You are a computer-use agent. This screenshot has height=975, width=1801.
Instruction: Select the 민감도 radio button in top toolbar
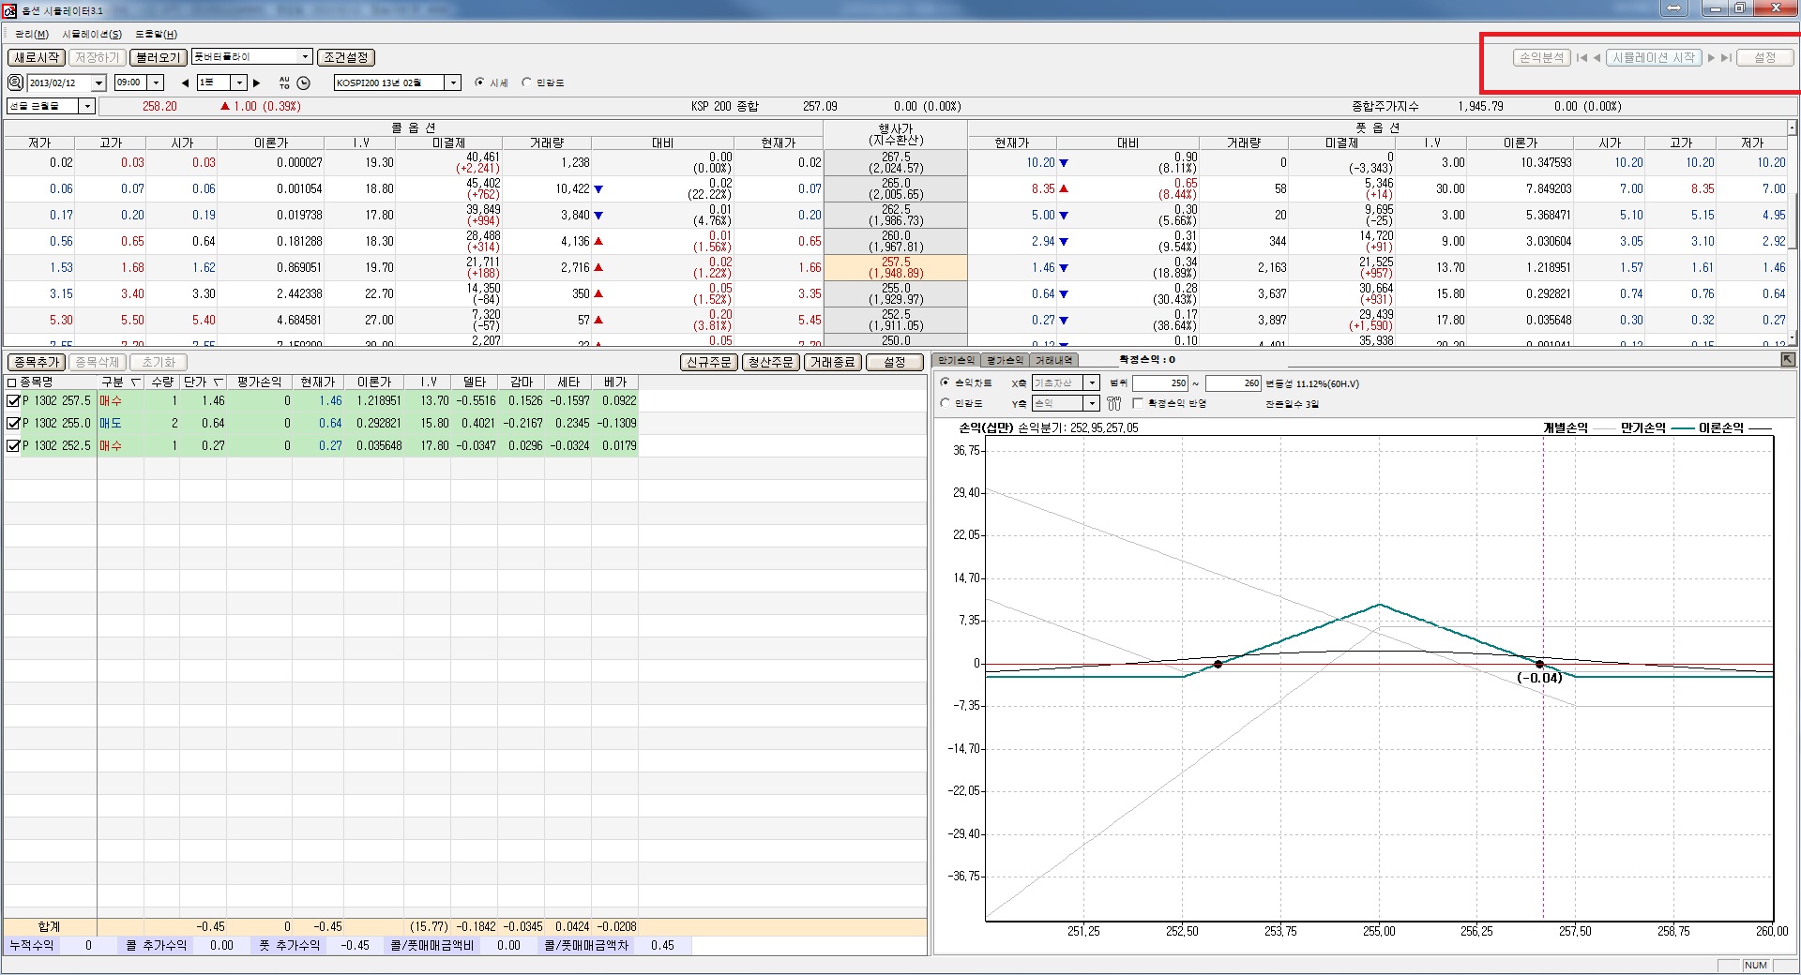[x=526, y=82]
